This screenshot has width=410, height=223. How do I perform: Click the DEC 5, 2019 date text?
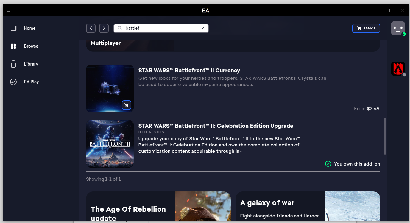(x=152, y=132)
